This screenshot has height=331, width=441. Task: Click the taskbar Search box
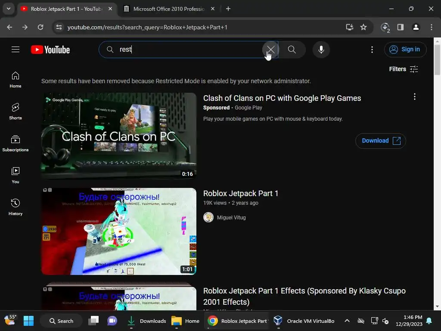pyautogui.click(x=61, y=321)
